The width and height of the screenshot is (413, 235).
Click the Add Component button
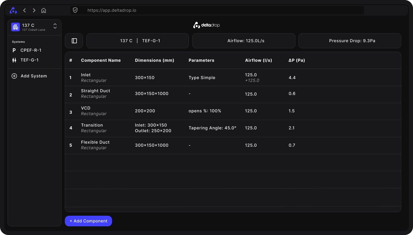click(x=88, y=221)
